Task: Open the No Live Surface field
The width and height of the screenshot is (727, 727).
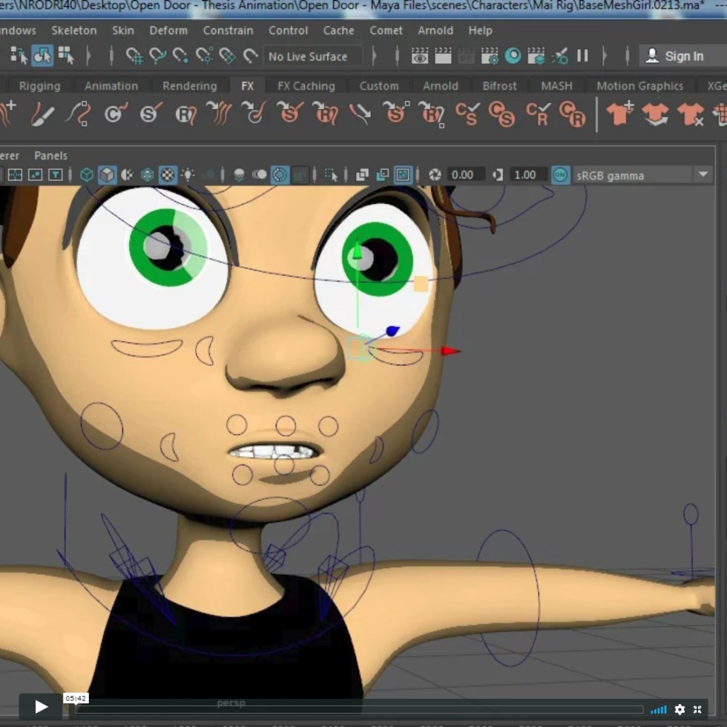Action: point(312,56)
